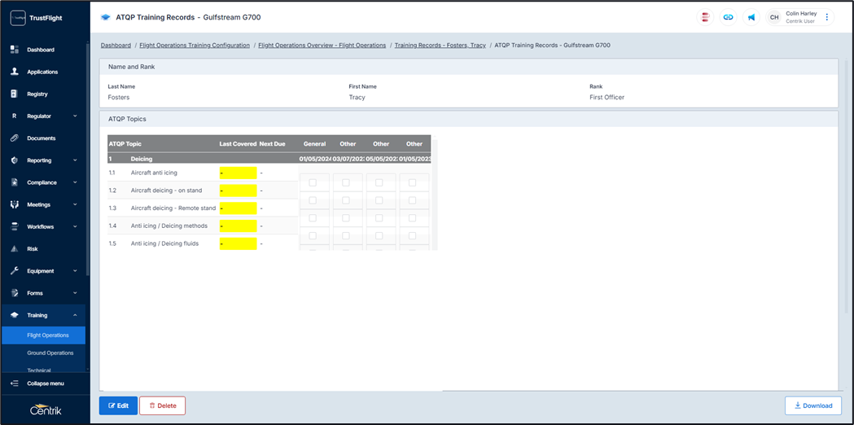This screenshot has width=854, height=425.
Task: Tick General checkbox for Aircraft anti icing
Action: [x=313, y=182]
